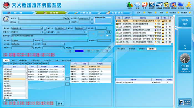Image resolution: width=194 pixels, height=108 pixels.
Task: Click the 预案 filter button
Action: [30, 63]
